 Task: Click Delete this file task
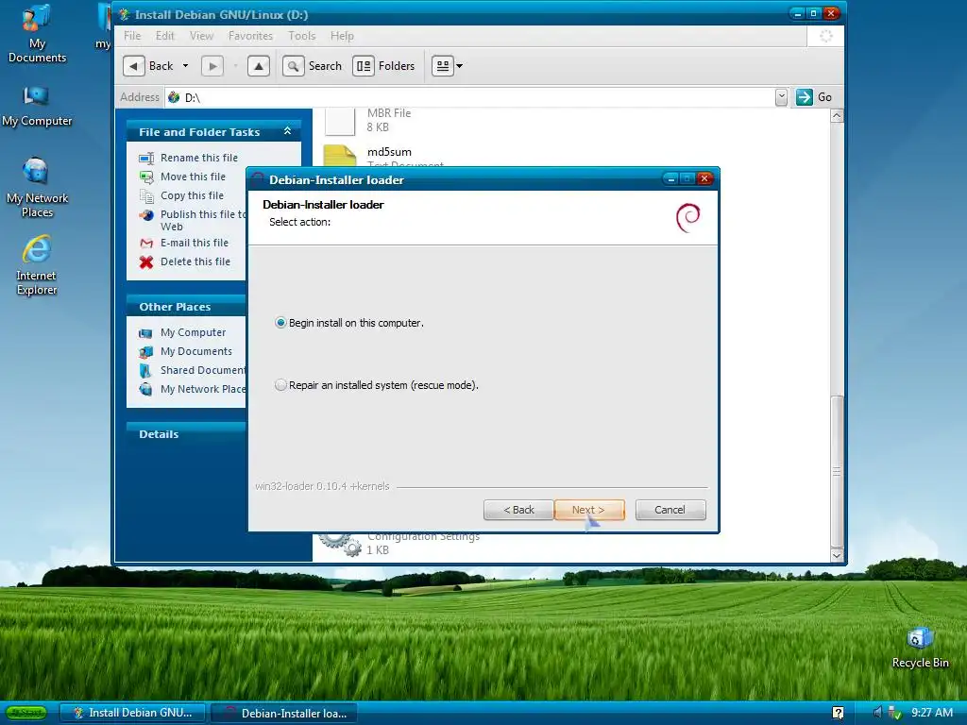(195, 261)
